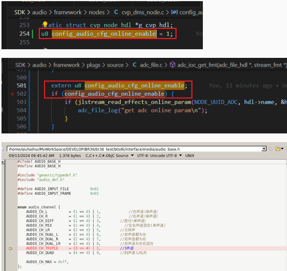287x271 pixels.
Task: Click the enum audio_channel declaration
Action: click(39, 207)
